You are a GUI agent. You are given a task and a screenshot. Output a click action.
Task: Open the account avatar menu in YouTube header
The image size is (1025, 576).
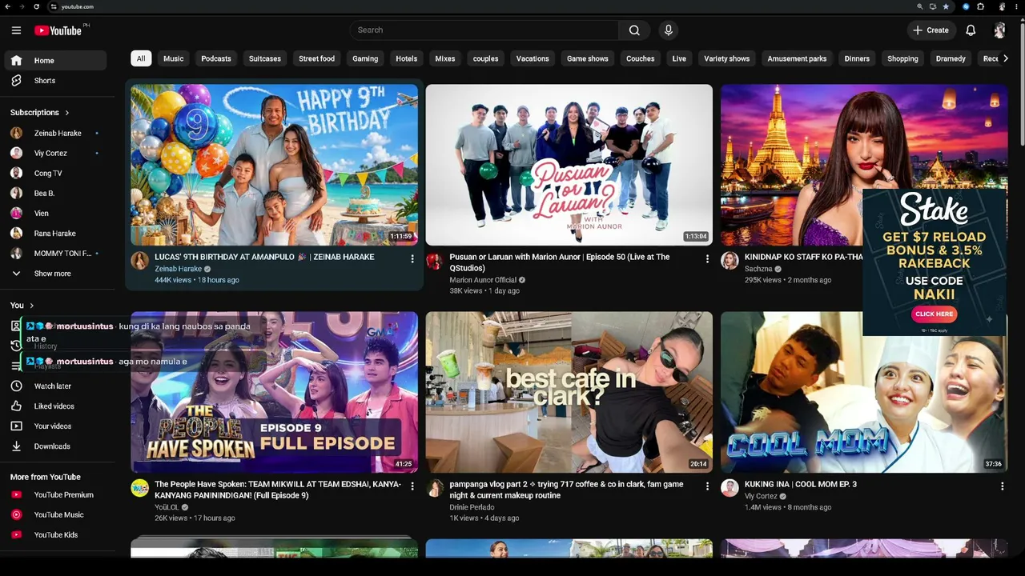pyautogui.click(x=999, y=30)
